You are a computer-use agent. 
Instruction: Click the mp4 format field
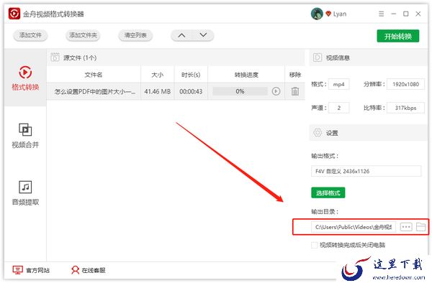338,84
